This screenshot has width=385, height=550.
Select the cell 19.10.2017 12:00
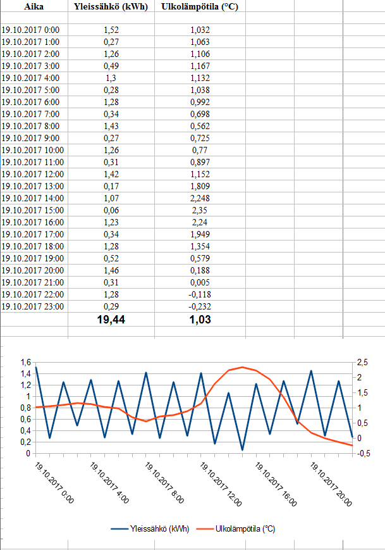click(34, 174)
